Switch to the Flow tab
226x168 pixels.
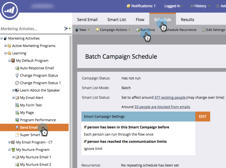[140, 20]
